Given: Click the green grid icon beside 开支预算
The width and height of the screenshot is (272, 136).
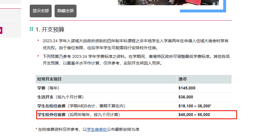Looking at the screenshot, I should coord(31,29).
